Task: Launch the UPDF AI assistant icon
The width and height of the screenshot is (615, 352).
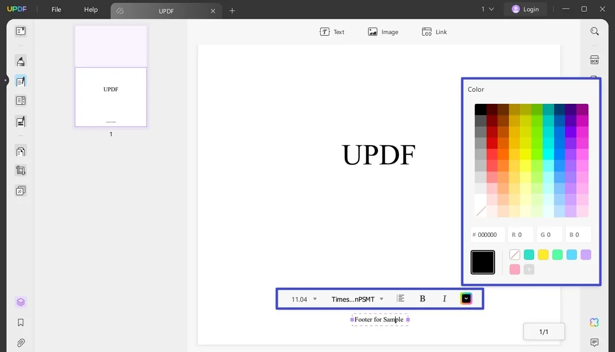Action: pyautogui.click(x=595, y=322)
